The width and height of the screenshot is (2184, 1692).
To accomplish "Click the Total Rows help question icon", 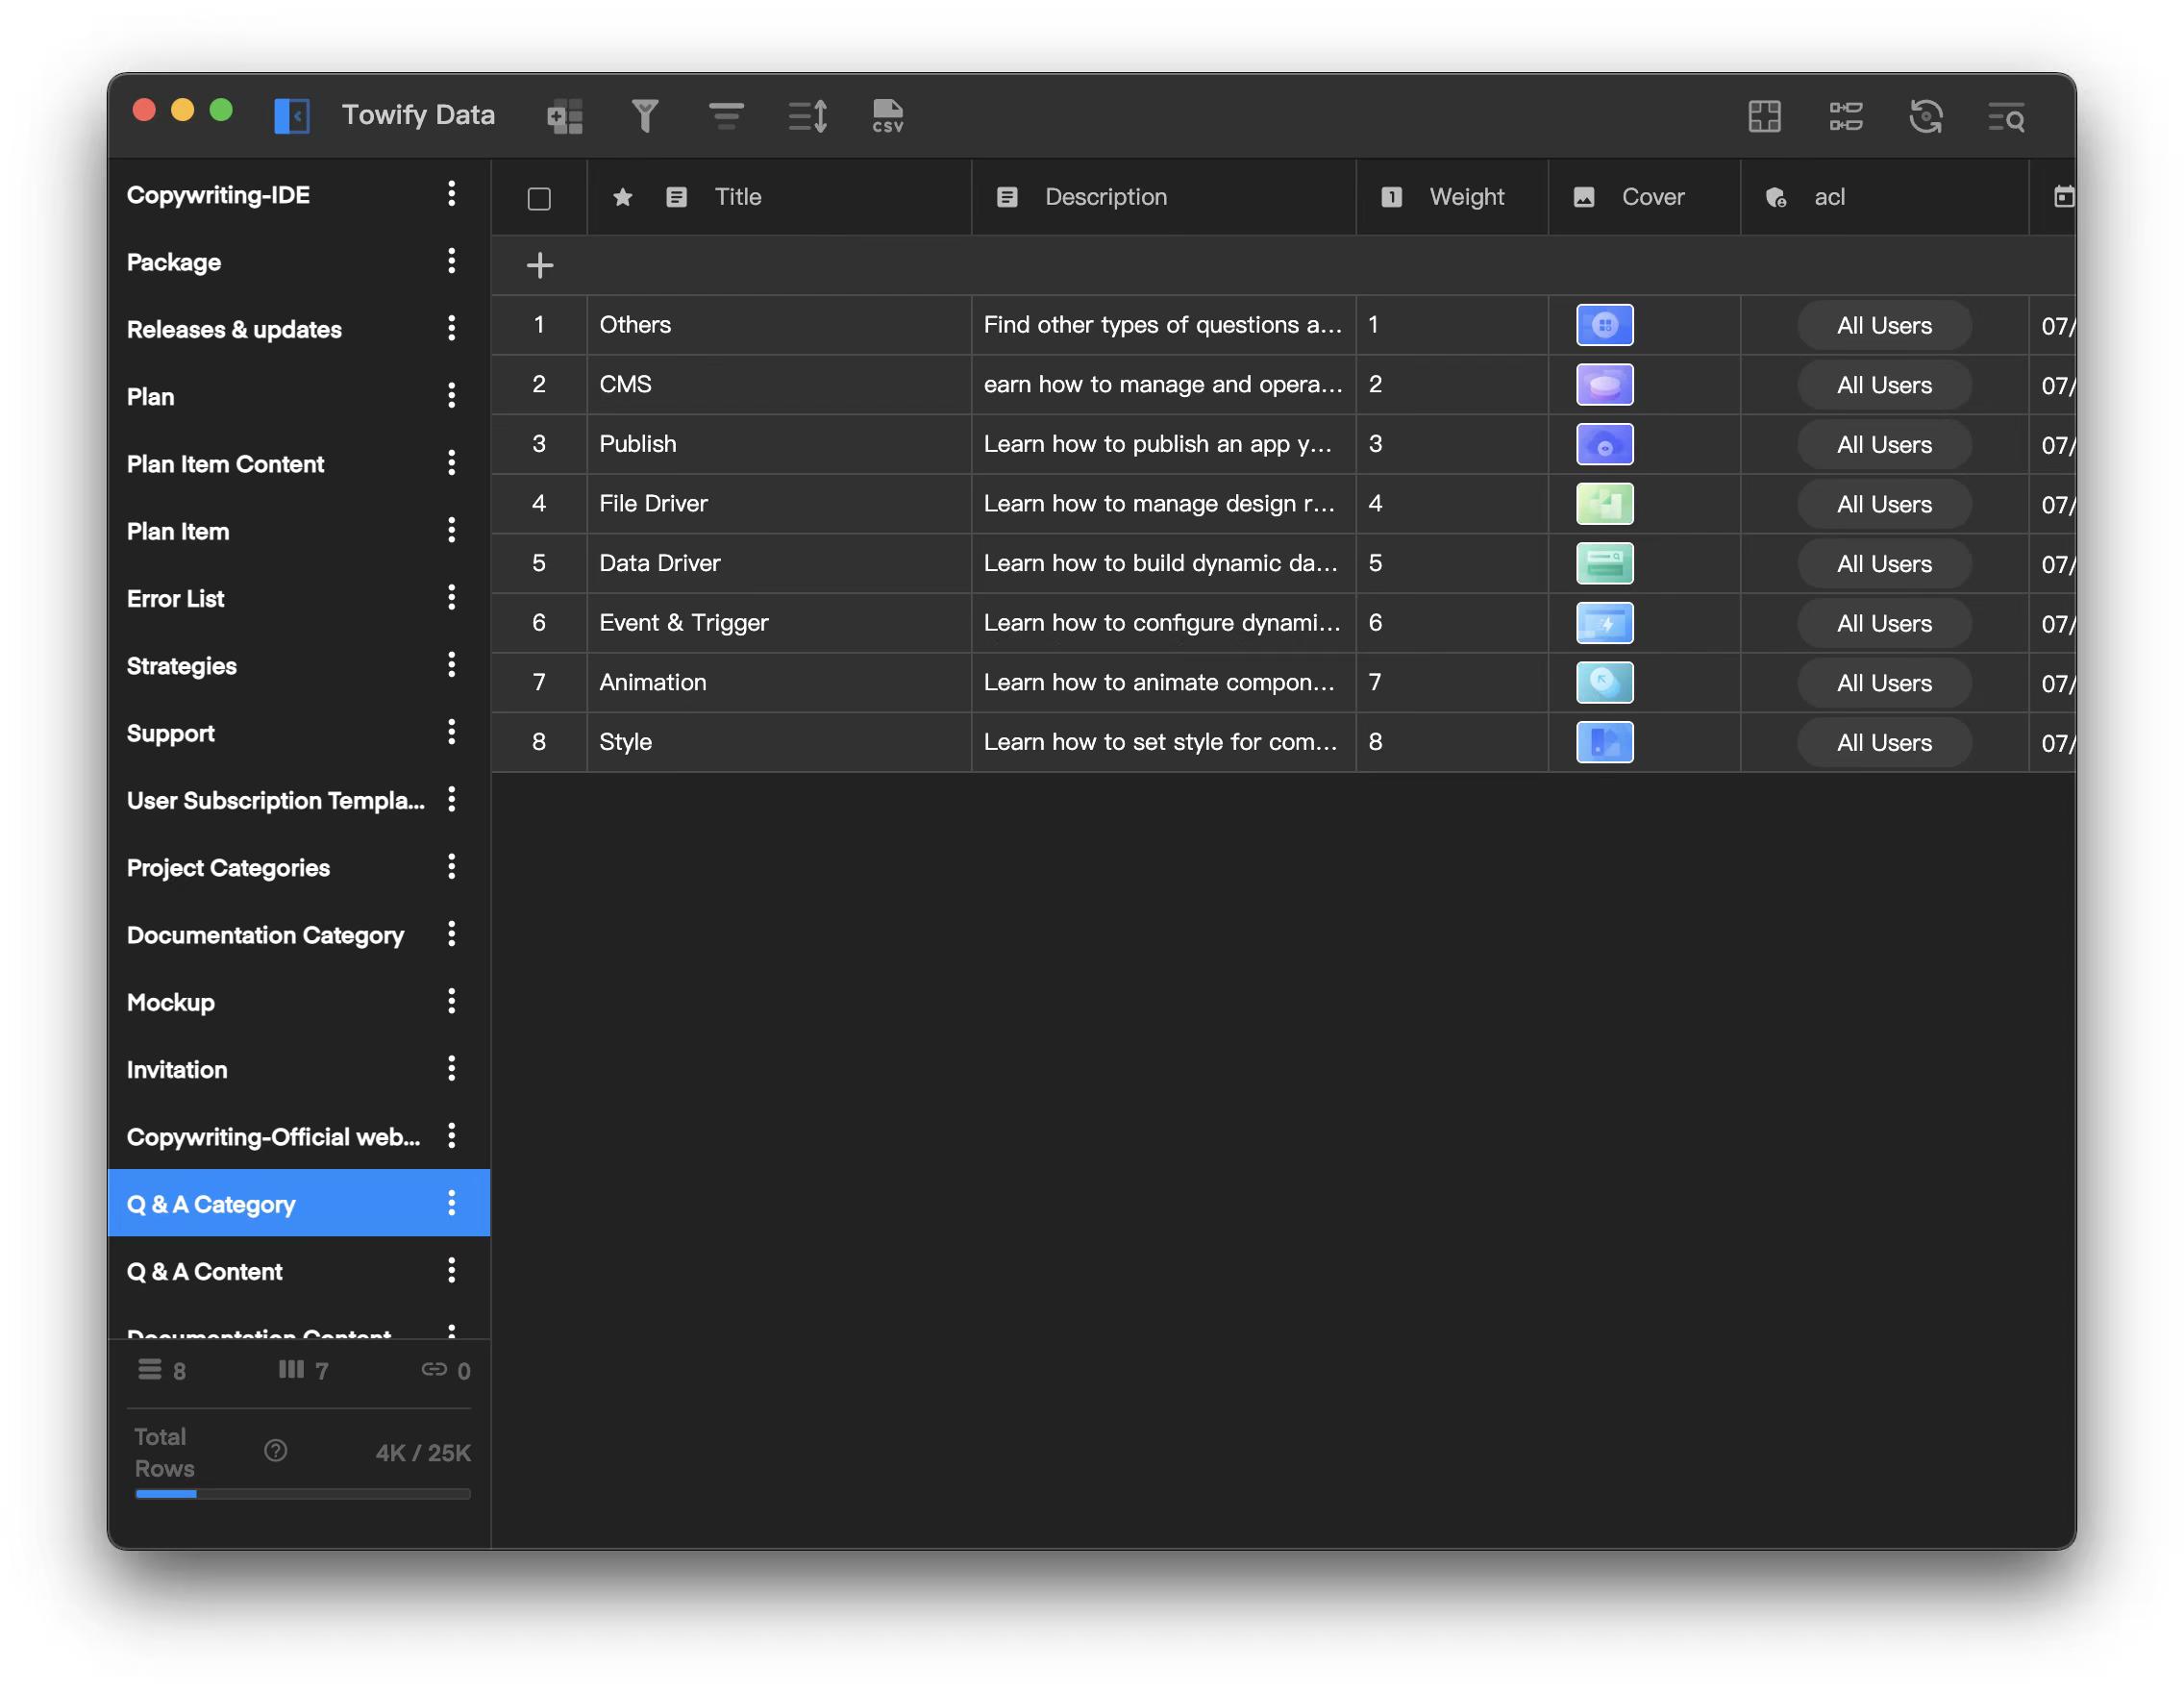I will [x=276, y=1451].
